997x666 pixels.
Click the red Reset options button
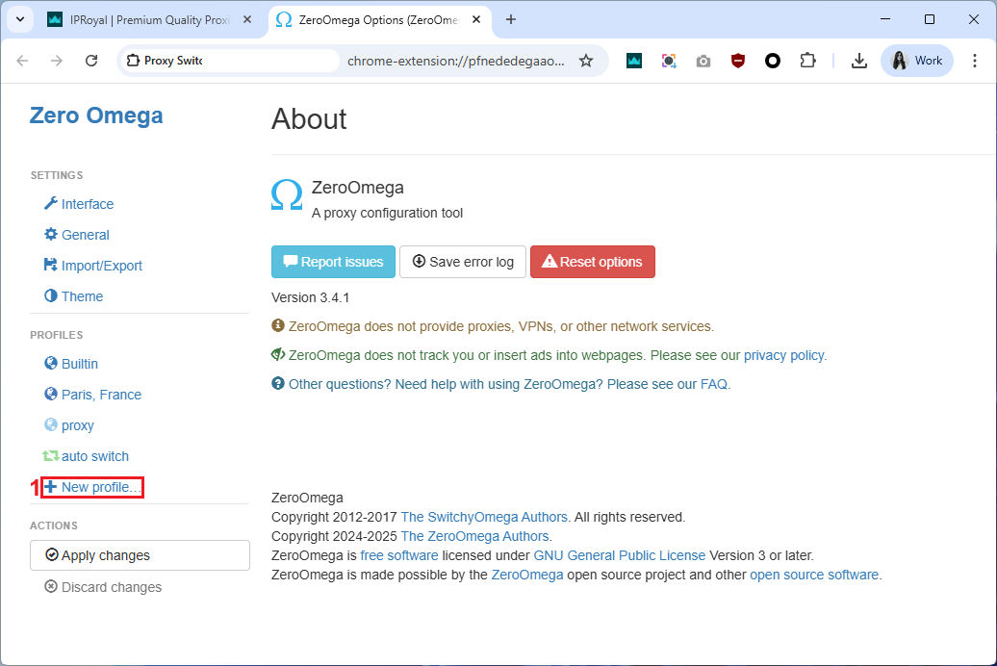[592, 262]
